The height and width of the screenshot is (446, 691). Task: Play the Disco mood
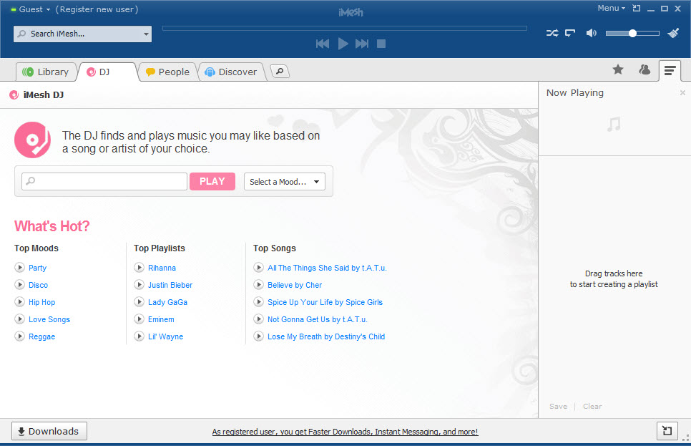tap(19, 284)
